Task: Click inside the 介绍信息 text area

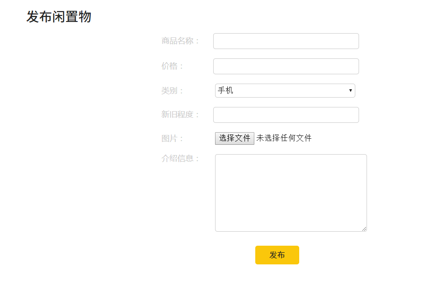Action: coord(290,192)
